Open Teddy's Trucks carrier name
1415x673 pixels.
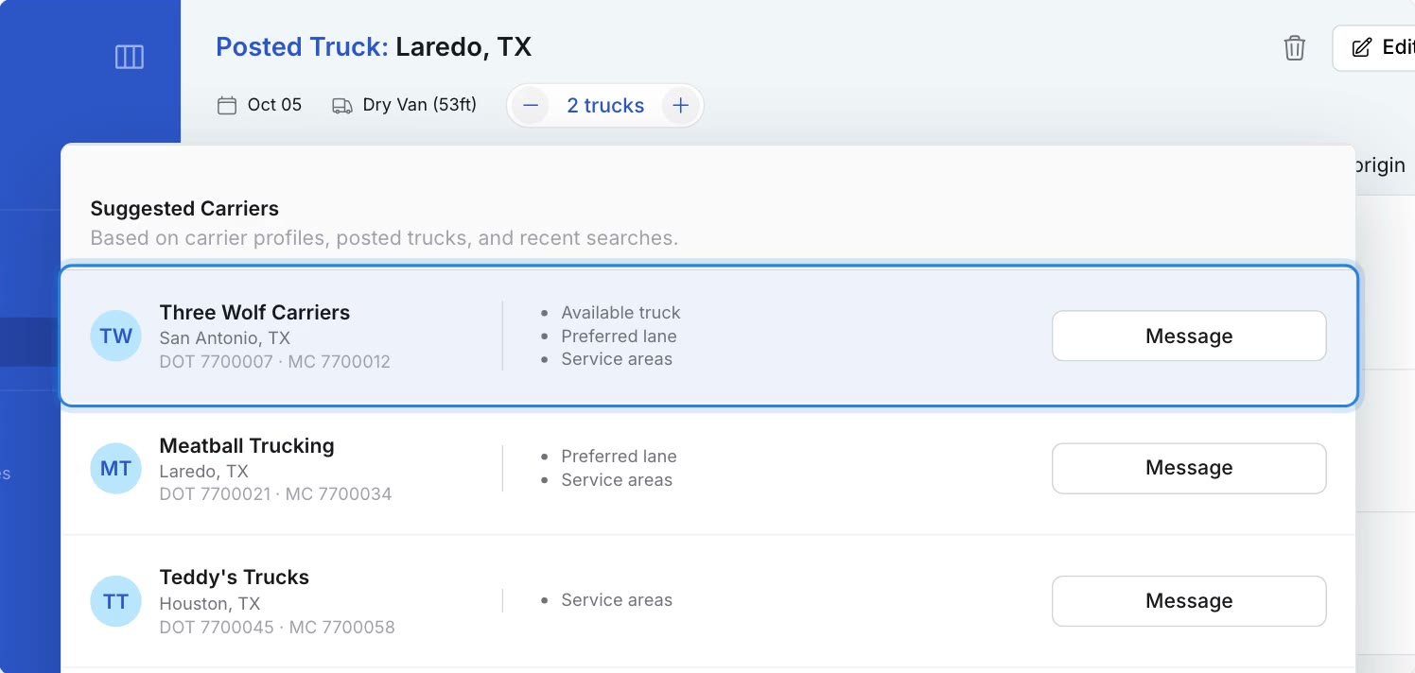tap(235, 578)
